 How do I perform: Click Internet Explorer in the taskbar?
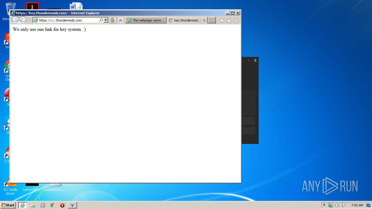pyautogui.click(x=23, y=205)
